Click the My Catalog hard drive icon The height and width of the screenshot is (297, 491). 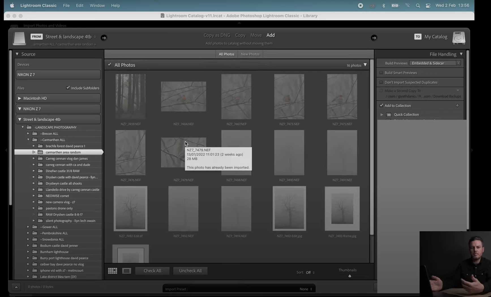[459, 38]
